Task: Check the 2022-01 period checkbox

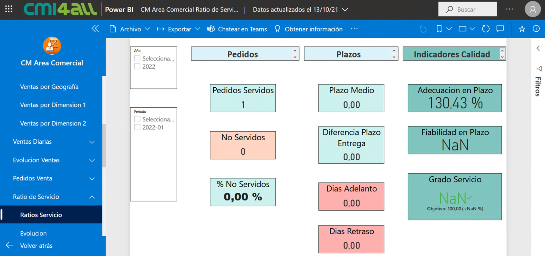Action: [x=137, y=127]
